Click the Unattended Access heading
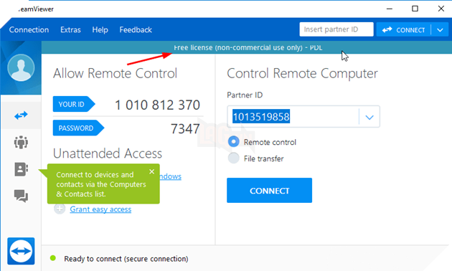Viewport: 452px width, 271px height. coord(108,153)
